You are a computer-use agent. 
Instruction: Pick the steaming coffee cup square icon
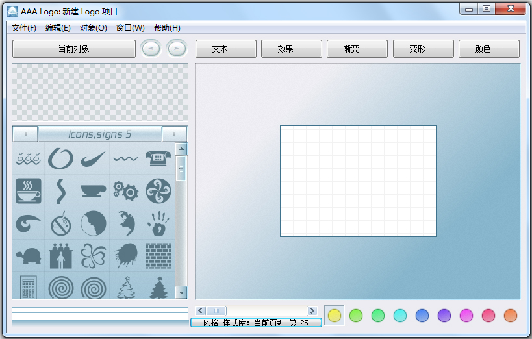28,191
